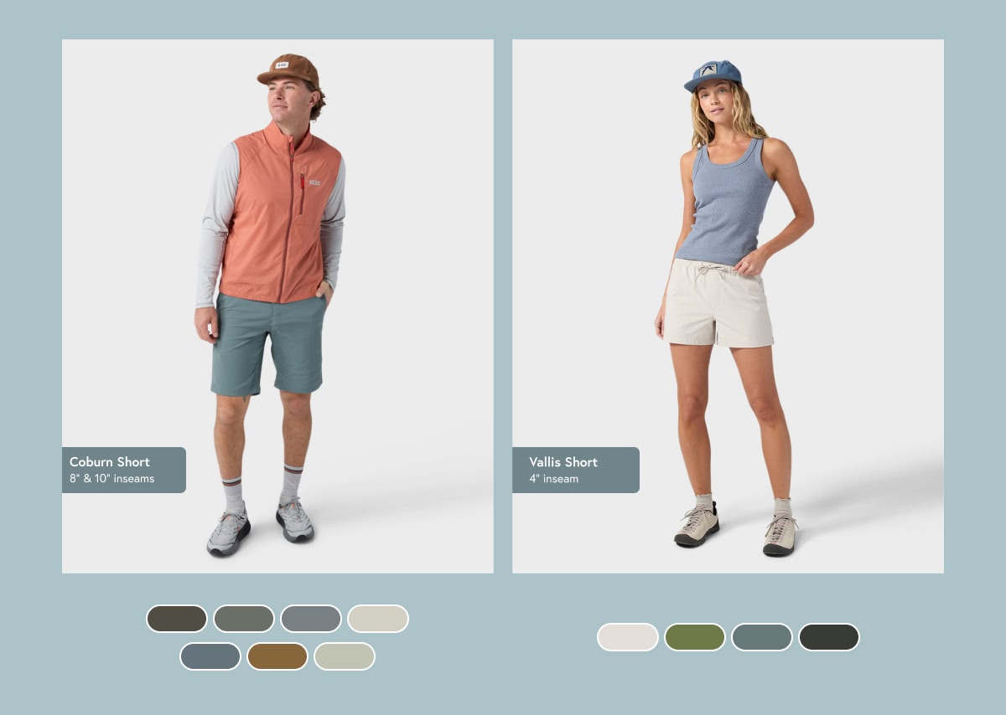Click the '4" inseam' text
The height and width of the screenshot is (715, 1006).
tap(554, 479)
